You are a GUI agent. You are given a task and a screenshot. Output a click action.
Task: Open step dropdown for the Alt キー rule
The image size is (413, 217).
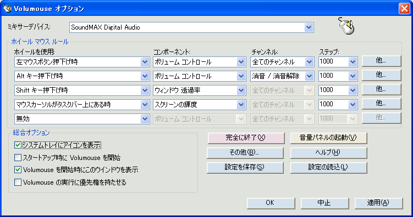[353, 76]
